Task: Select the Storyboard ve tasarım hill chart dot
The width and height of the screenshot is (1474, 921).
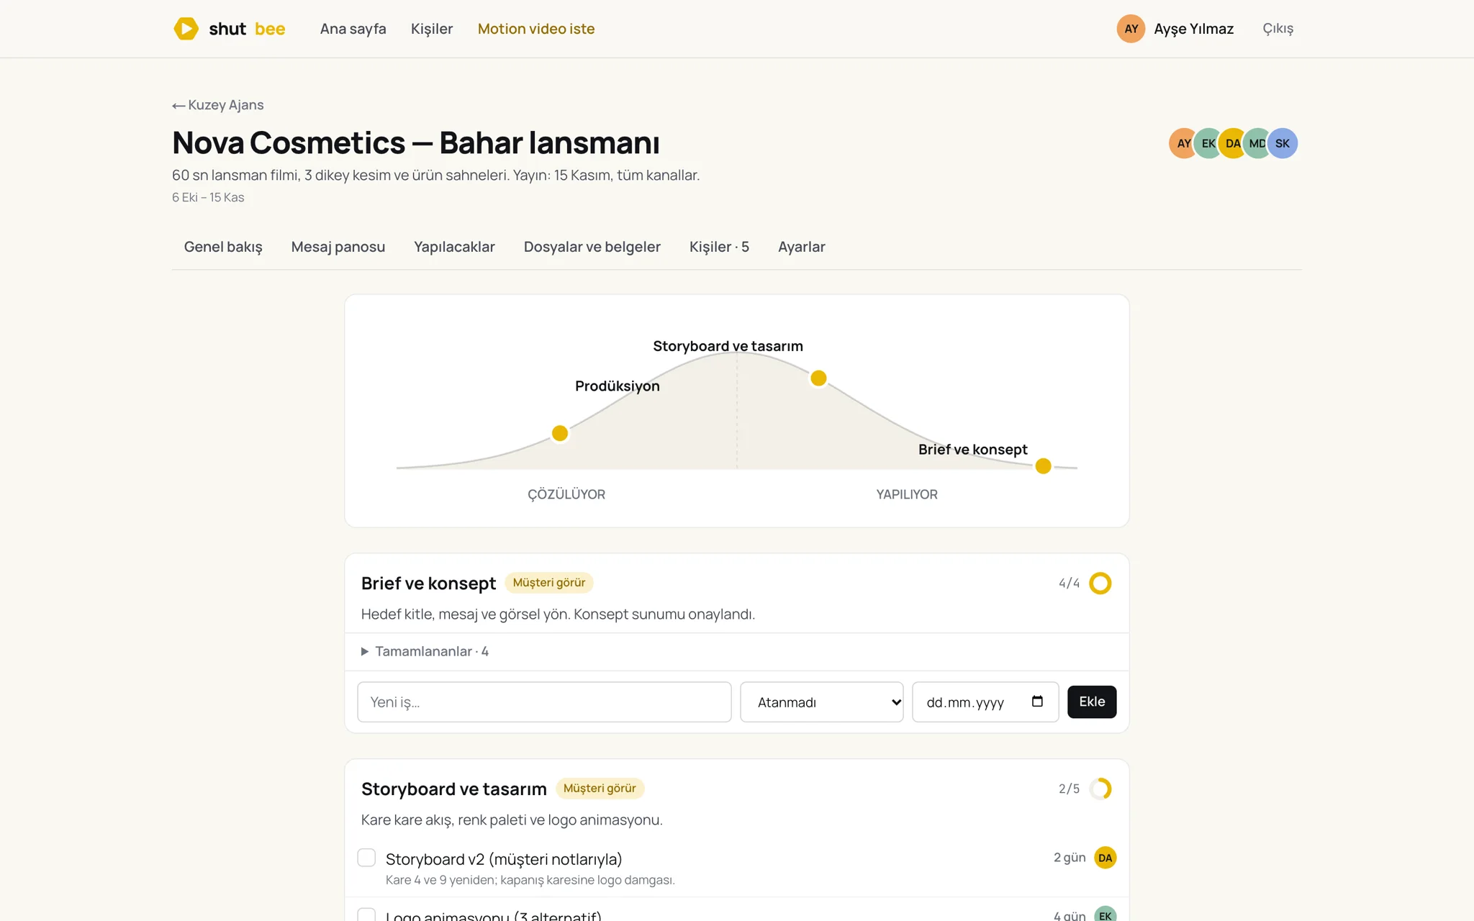Action: point(818,378)
